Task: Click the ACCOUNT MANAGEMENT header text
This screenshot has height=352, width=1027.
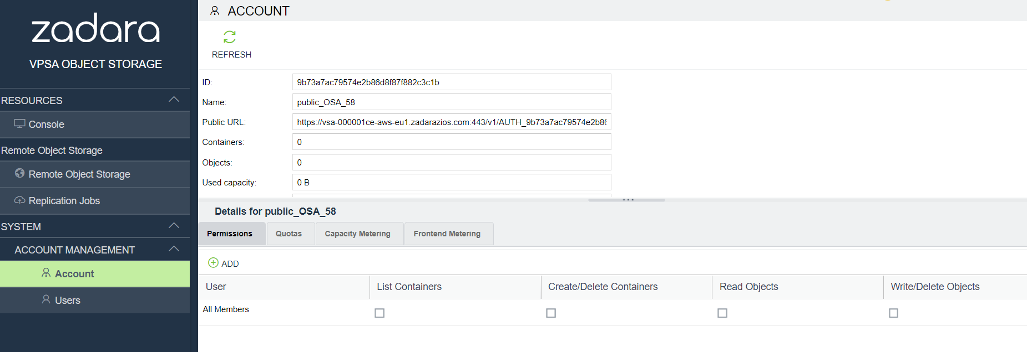Action: pyautogui.click(x=75, y=250)
